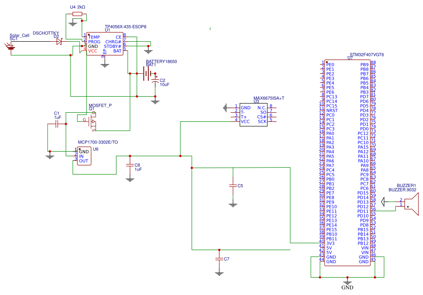Click the C7 capacitor symbol
This screenshot has height=295, width=423.
(x=219, y=259)
